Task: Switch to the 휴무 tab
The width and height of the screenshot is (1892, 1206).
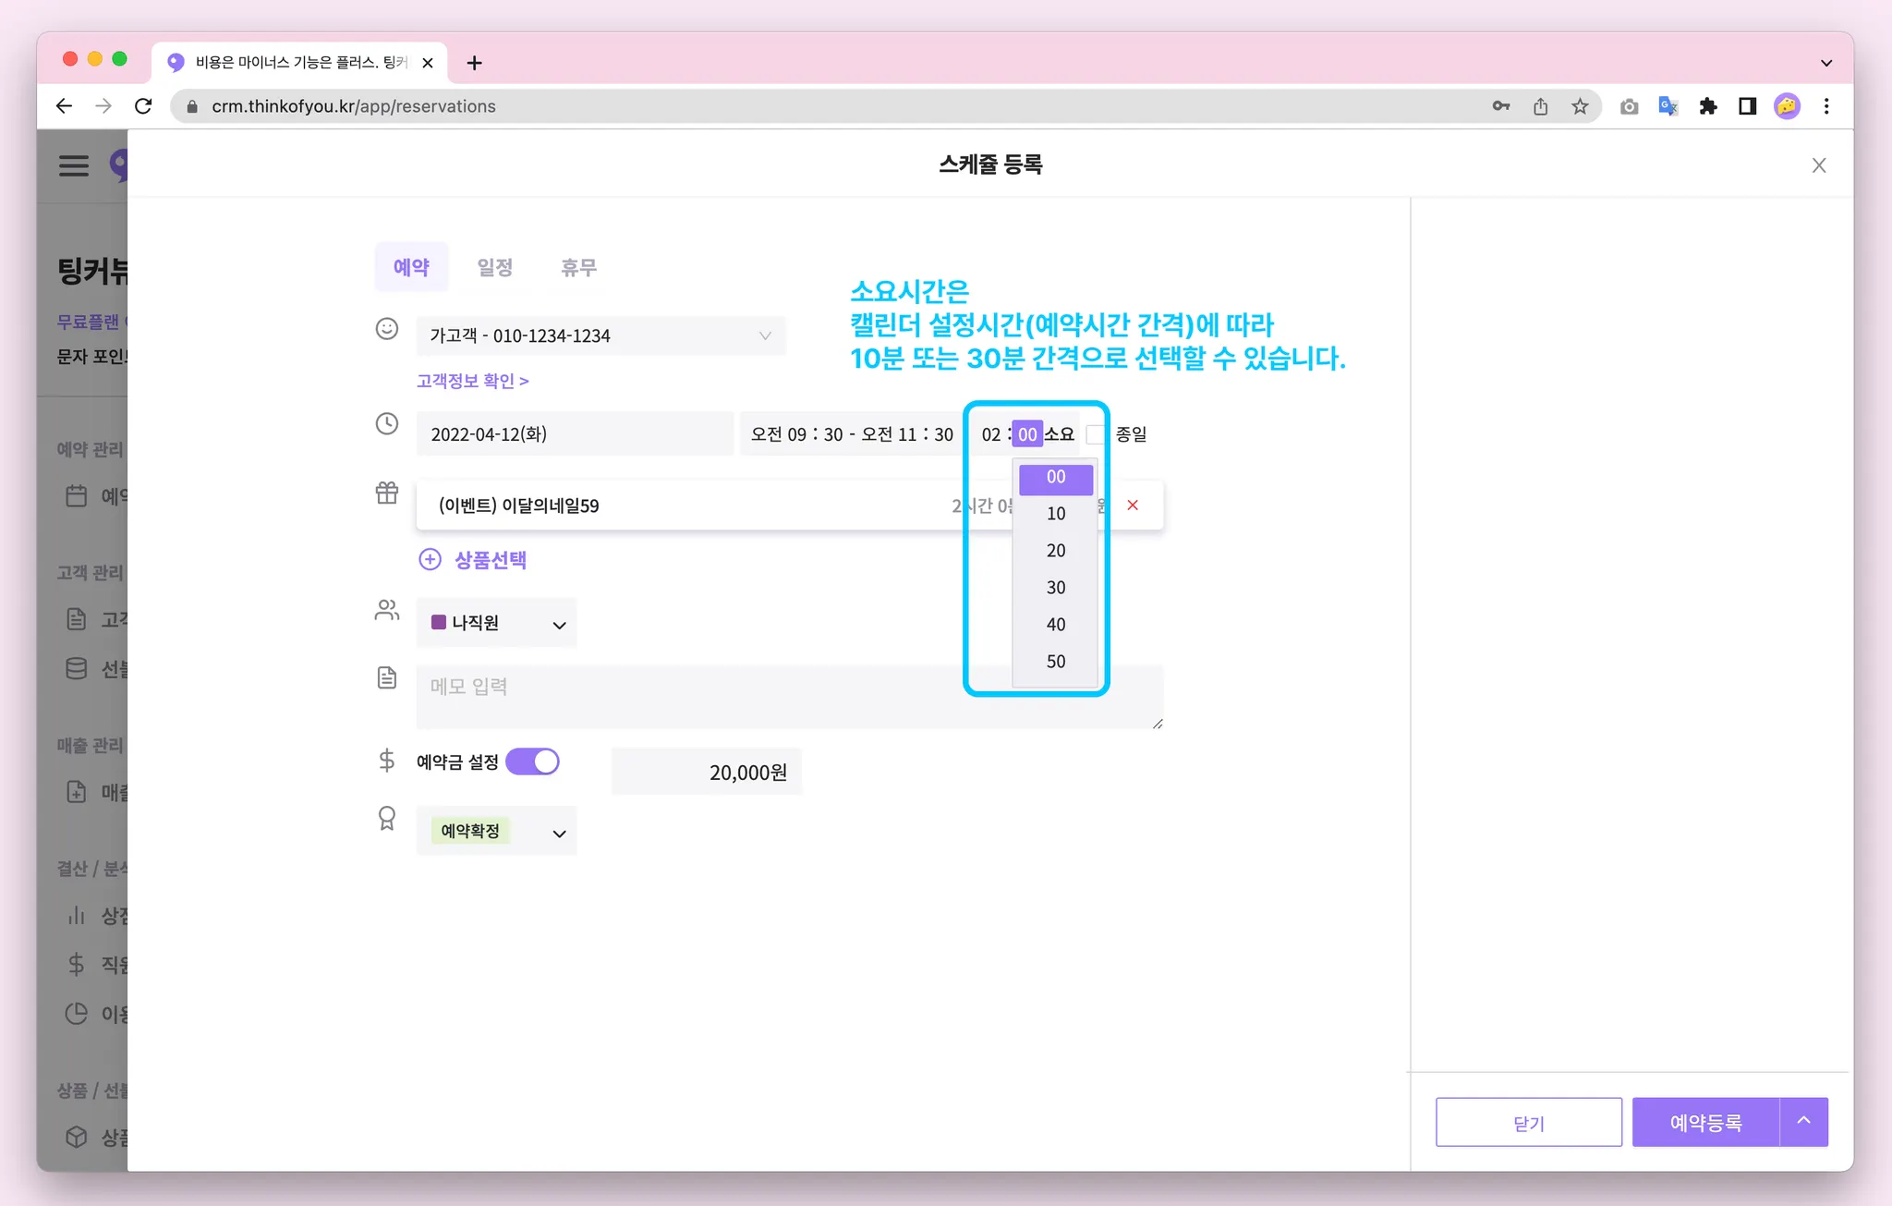Action: coord(578,267)
